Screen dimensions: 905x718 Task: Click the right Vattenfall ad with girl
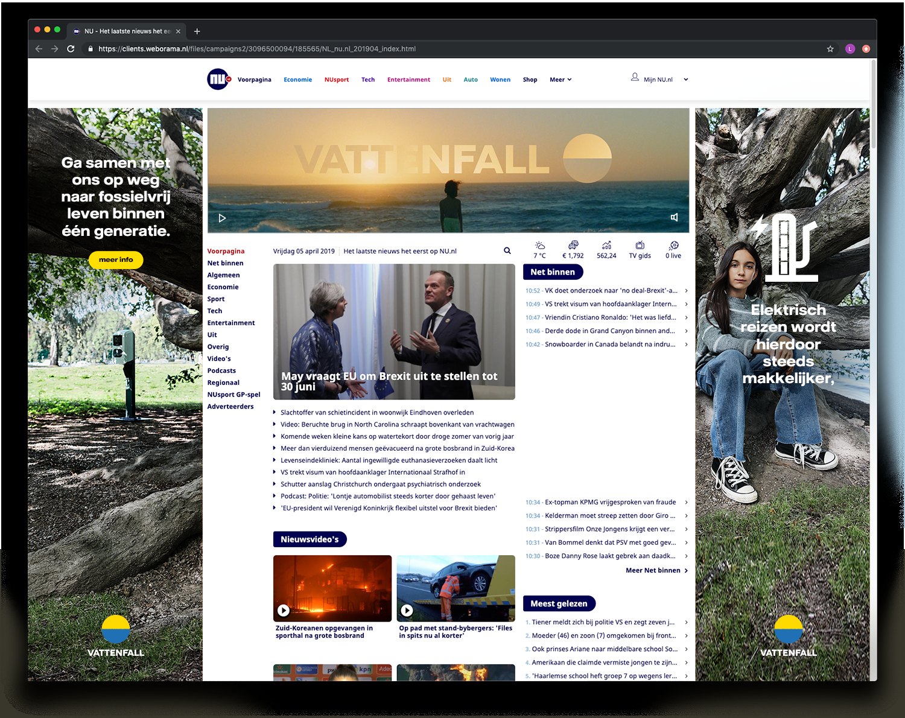[783, 395]
